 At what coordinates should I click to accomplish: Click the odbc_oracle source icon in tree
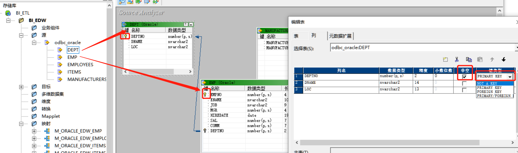point(47,42)
